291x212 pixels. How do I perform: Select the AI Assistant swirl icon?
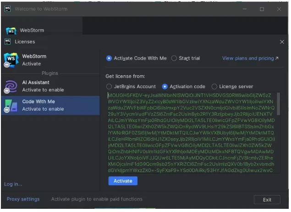(11, 86)
